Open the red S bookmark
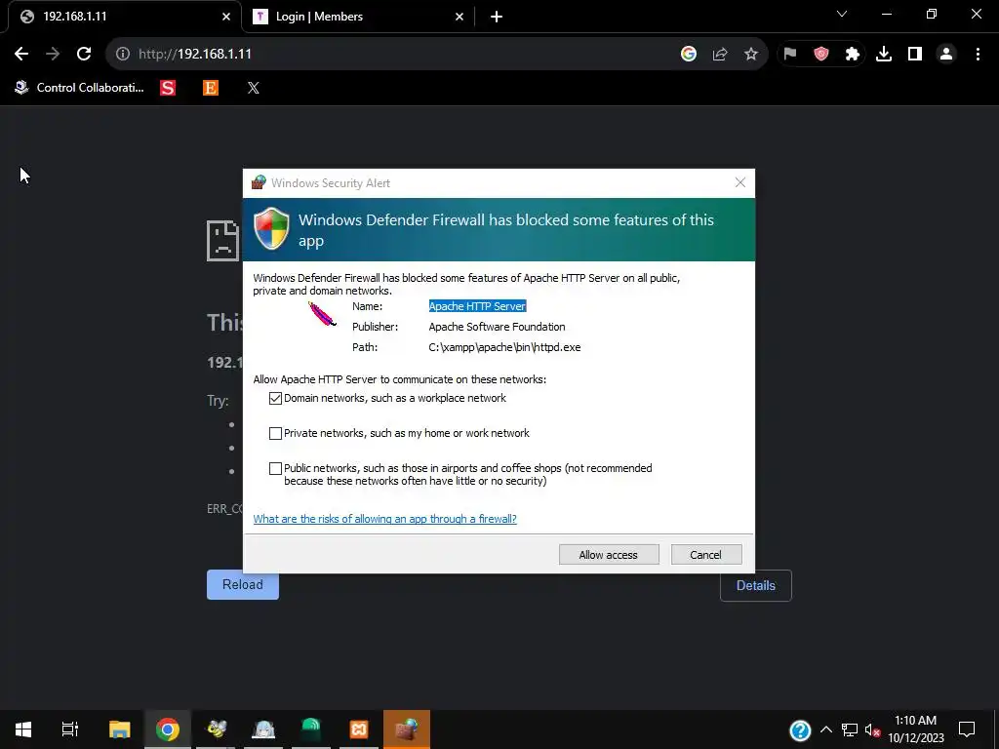 pyautogui.click(x=168, y=88)
